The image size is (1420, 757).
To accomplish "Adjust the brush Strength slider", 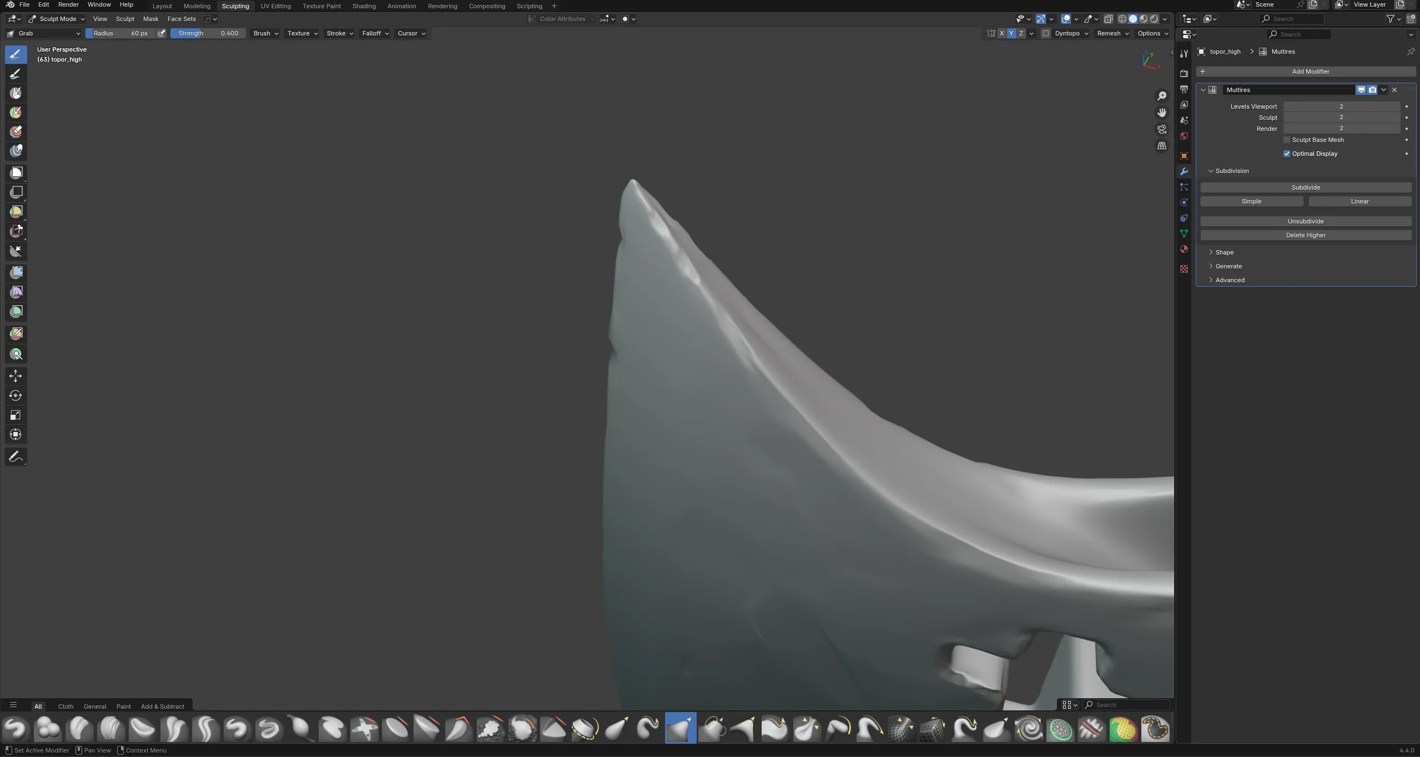I will (x=208, y=33).
